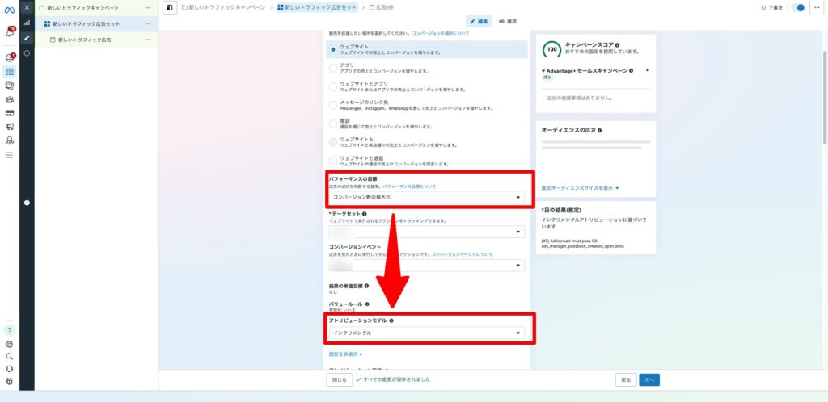Open the megaphone advertising icon
The width and height of the screenshot is (828, 402).
tap(10, 127)
